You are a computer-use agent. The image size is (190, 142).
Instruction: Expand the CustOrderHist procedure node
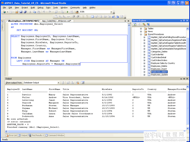coord(144,54)
